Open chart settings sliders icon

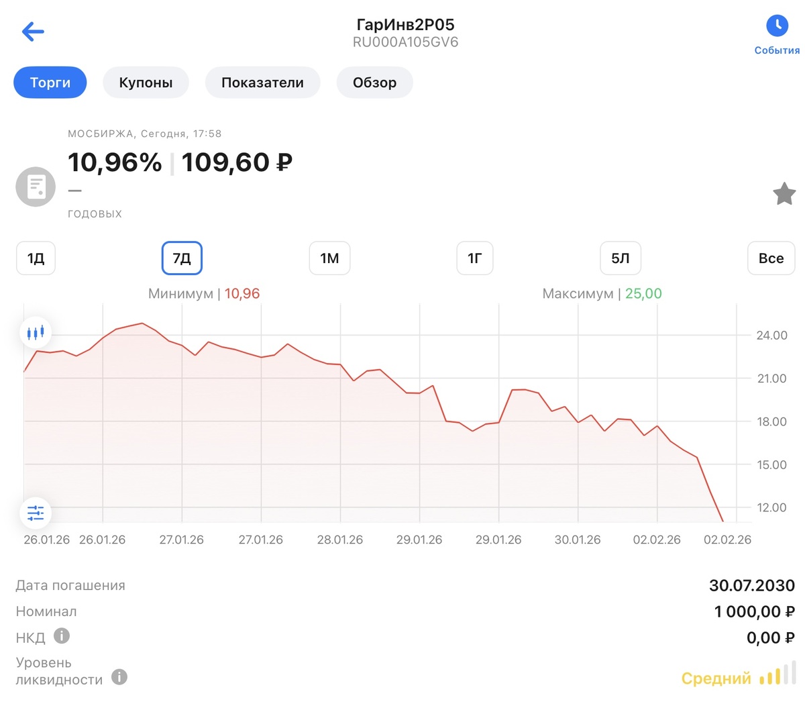click(36, 513)
